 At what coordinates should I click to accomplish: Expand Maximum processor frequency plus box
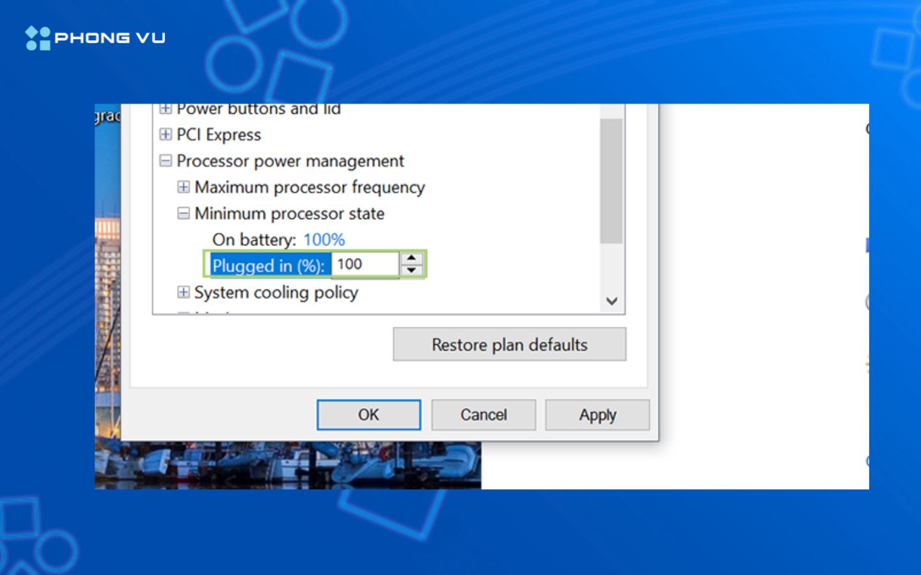coord(184,187)
